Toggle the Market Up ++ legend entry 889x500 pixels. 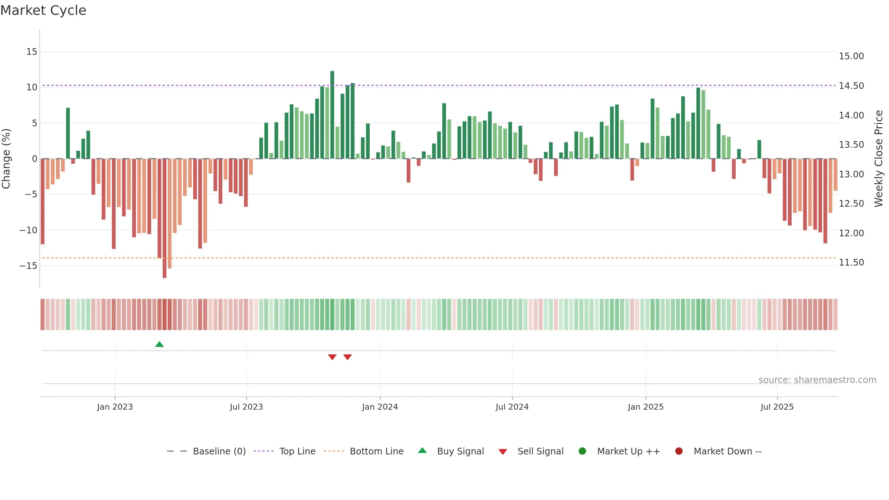click(x=619, y=451)
